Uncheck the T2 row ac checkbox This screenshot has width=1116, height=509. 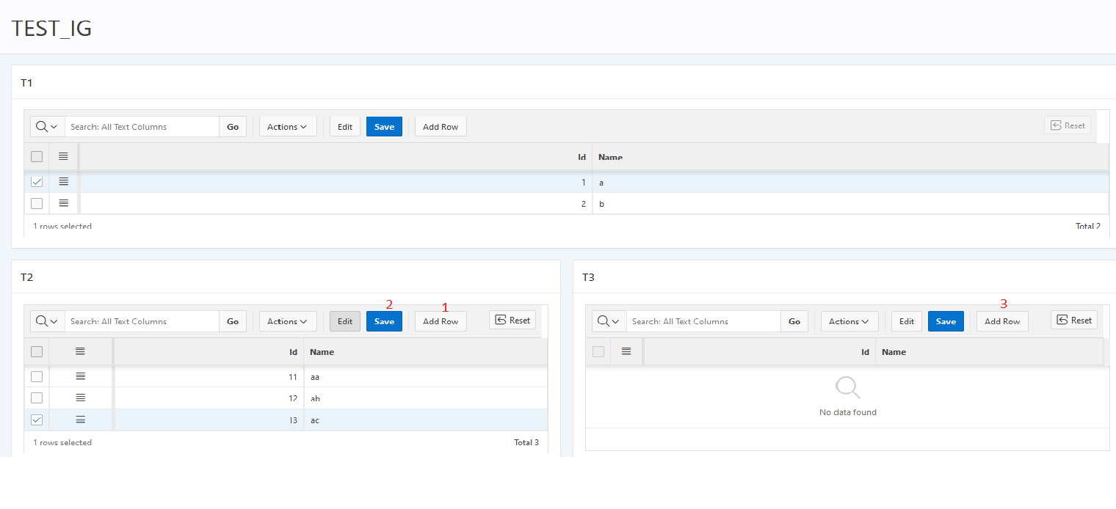(37, 420)
